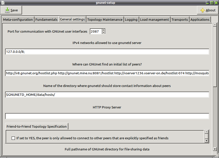
Task: Go to the Topology Maintenance tab
Action: pos(105,19)
